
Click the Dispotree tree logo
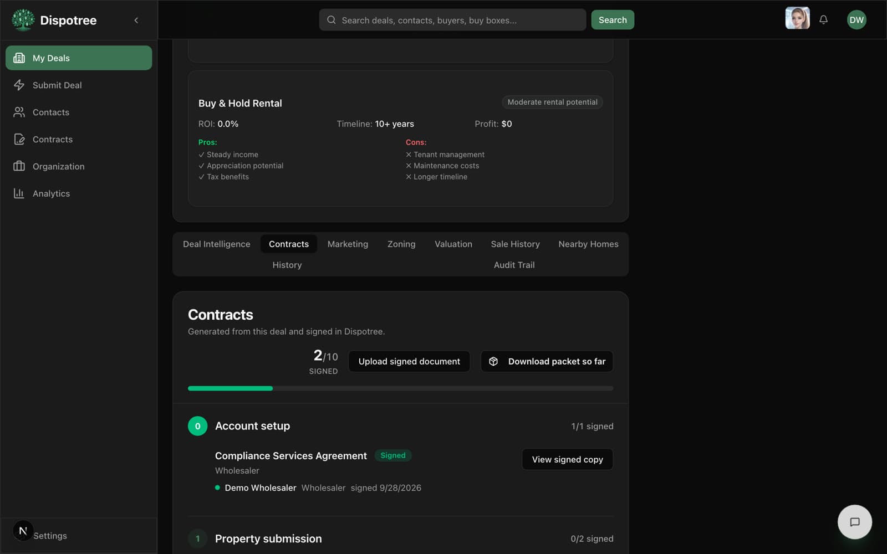click(x=23, y=20)
